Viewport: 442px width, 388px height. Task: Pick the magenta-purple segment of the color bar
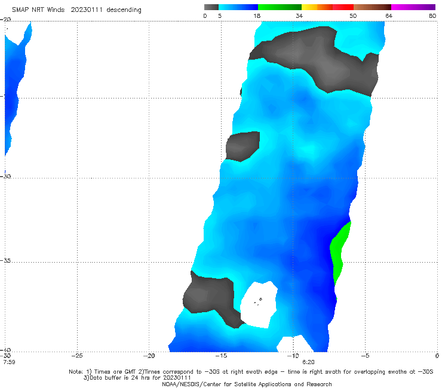[x=413, y=7]
